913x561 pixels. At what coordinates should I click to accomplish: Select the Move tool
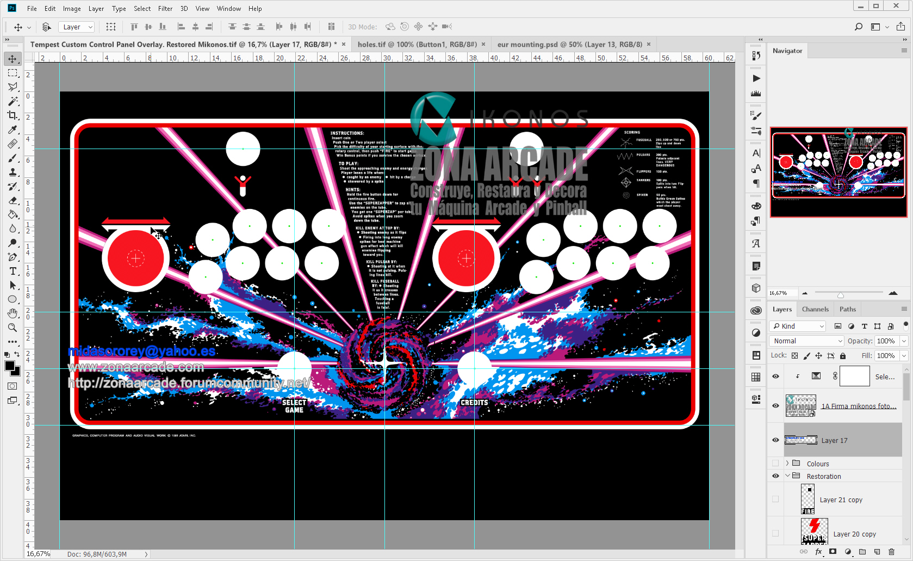click(x=13, y=59)
